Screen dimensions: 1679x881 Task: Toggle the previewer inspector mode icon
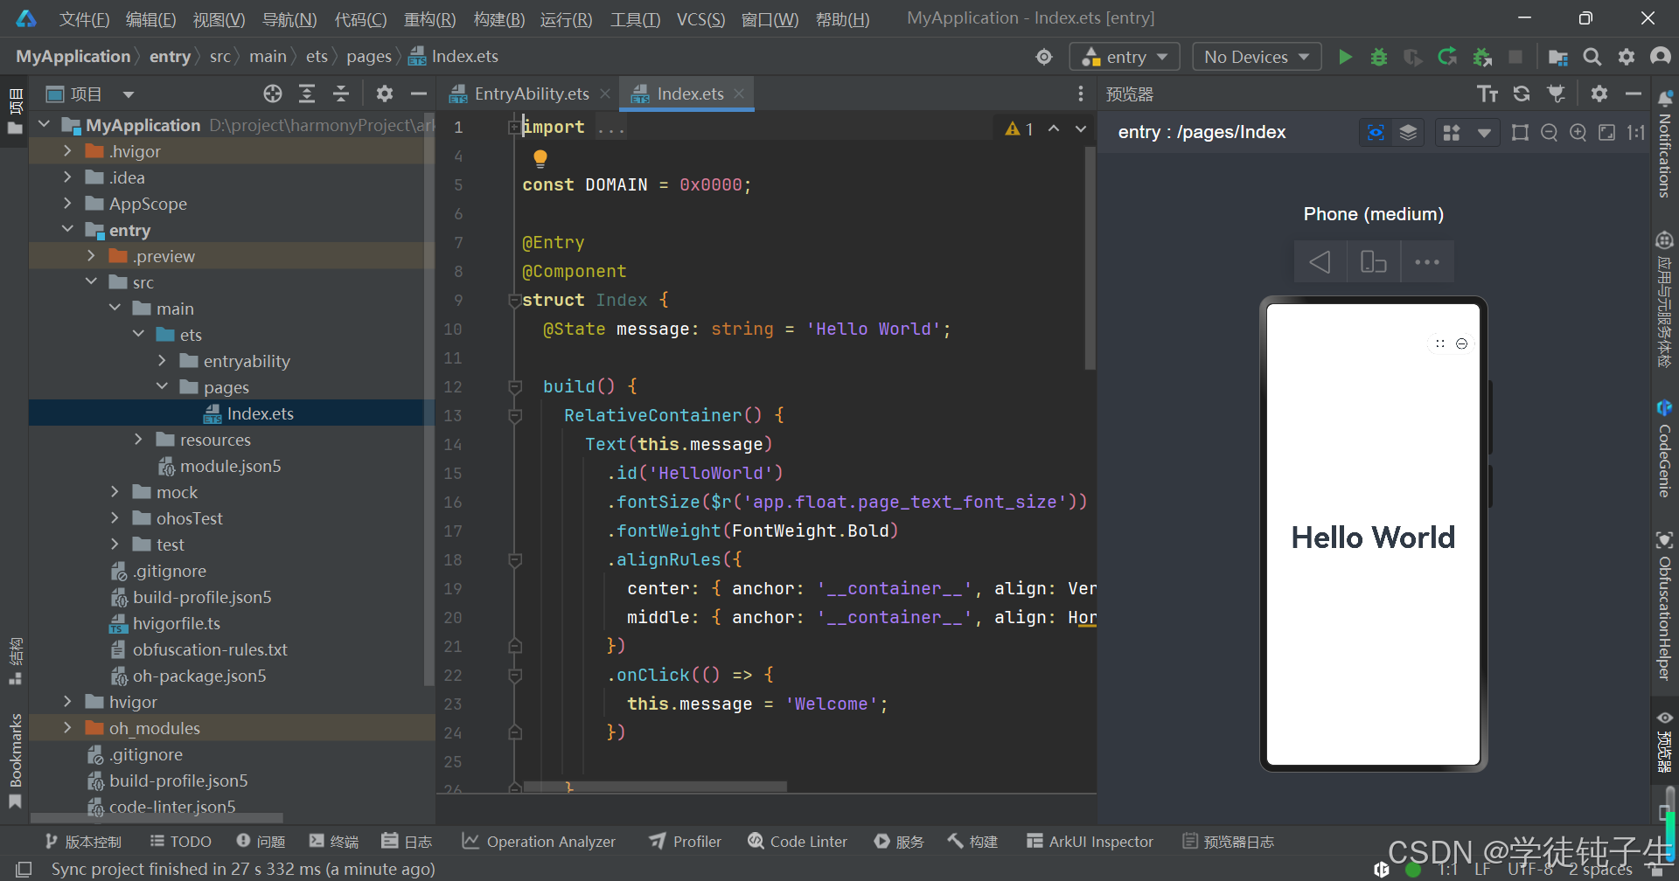click(x=1376, y=132)
